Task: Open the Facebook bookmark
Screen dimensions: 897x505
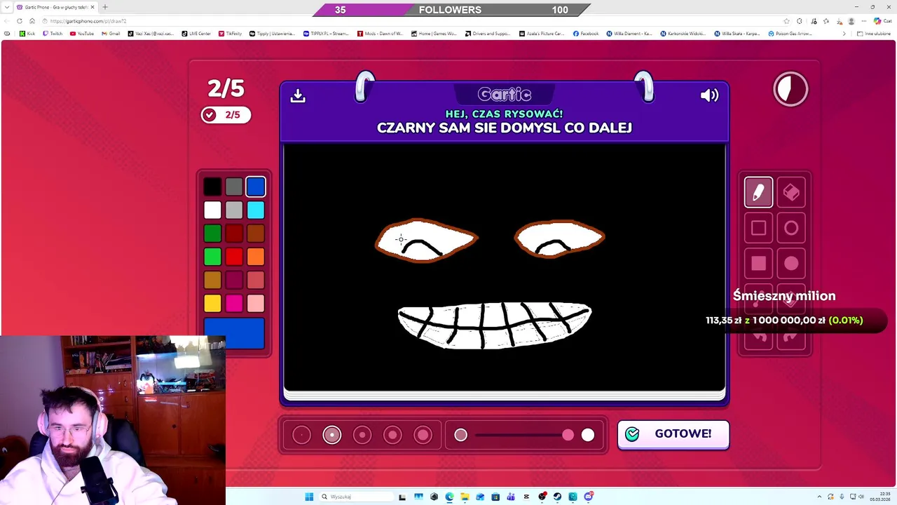Action: 586,34
